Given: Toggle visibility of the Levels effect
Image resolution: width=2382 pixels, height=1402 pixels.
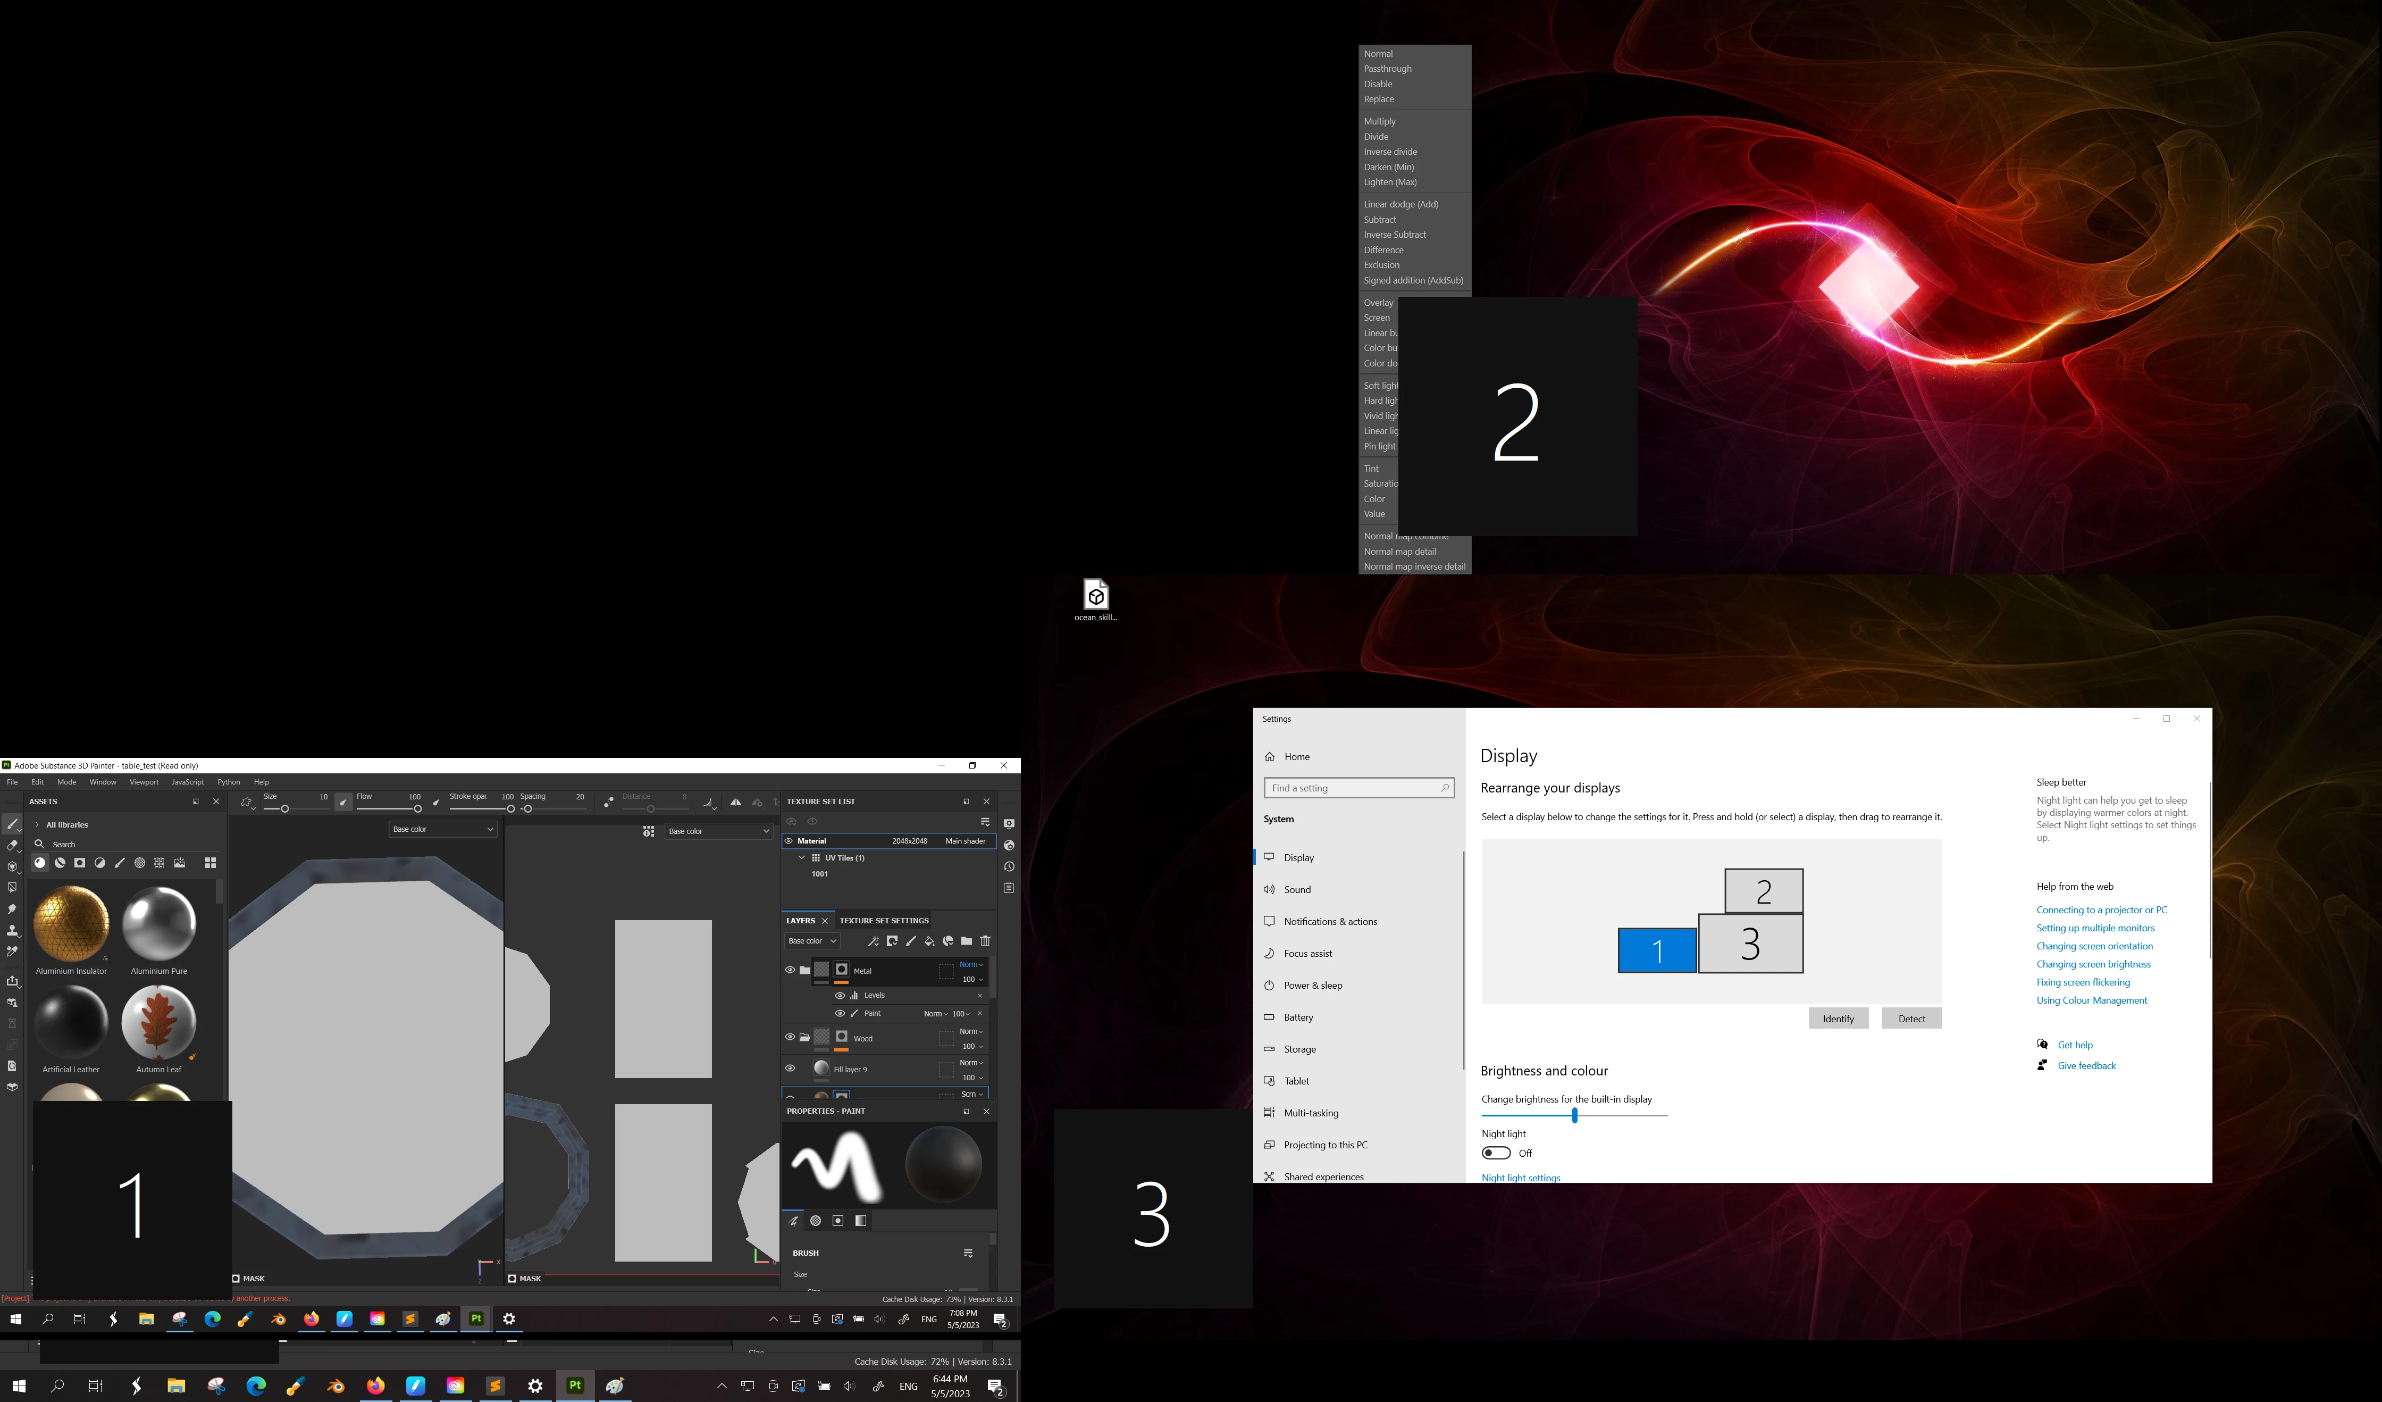Looking at the screenshot, I should (840, 996).
